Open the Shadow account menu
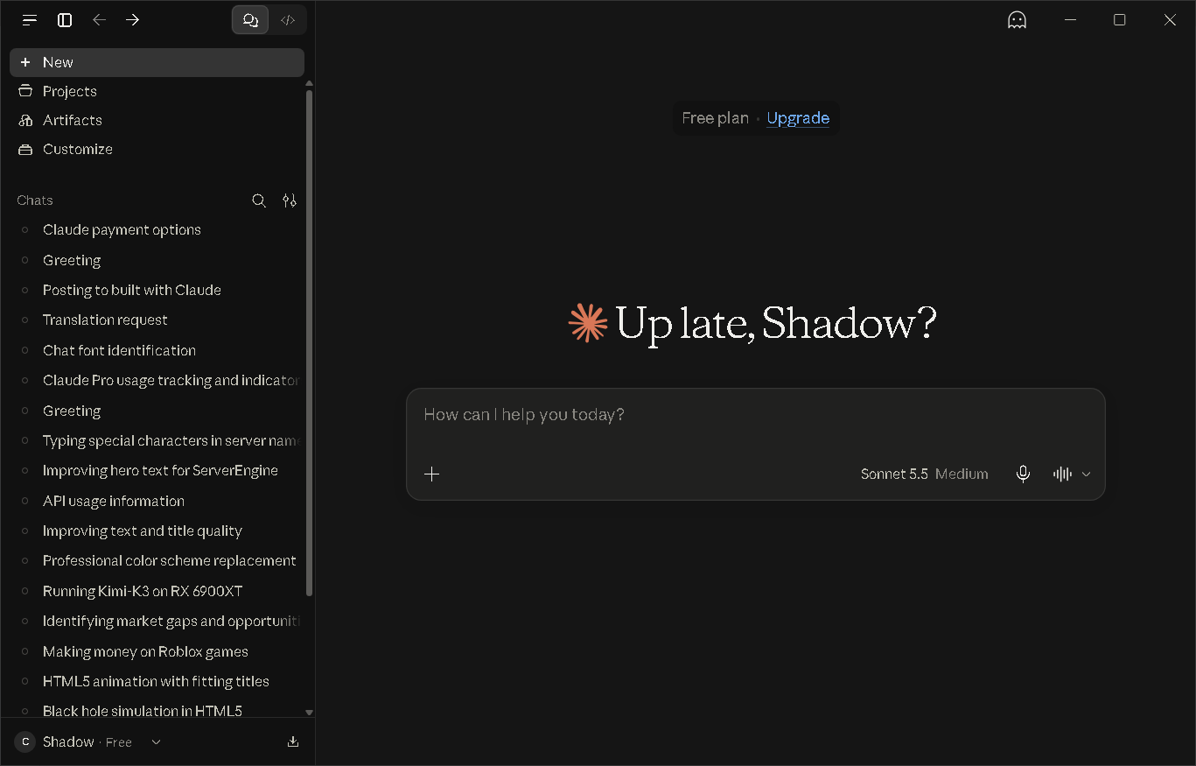1196x766 pixels. pos(87,741)
